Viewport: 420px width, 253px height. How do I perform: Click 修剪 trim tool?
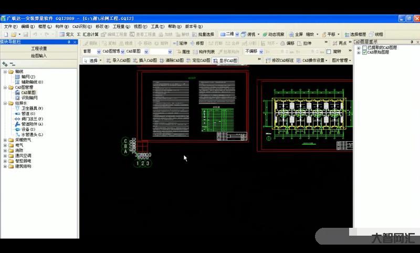point(197,43)
